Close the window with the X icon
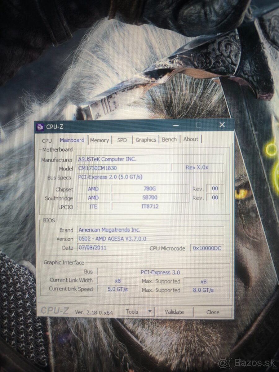The width and height of the screenshot is (279, 372). click(x=222, y=125)
